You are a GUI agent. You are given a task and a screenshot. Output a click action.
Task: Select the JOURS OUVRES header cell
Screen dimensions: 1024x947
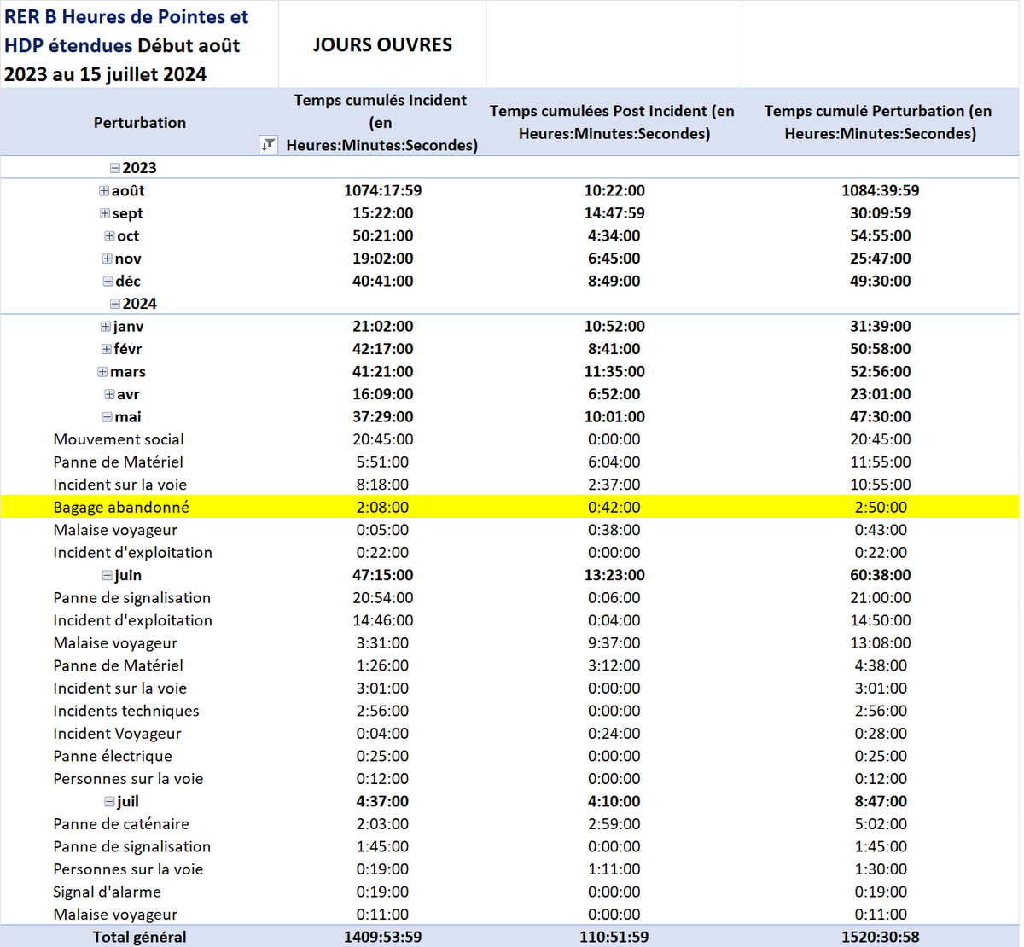[x=382, y=44]
